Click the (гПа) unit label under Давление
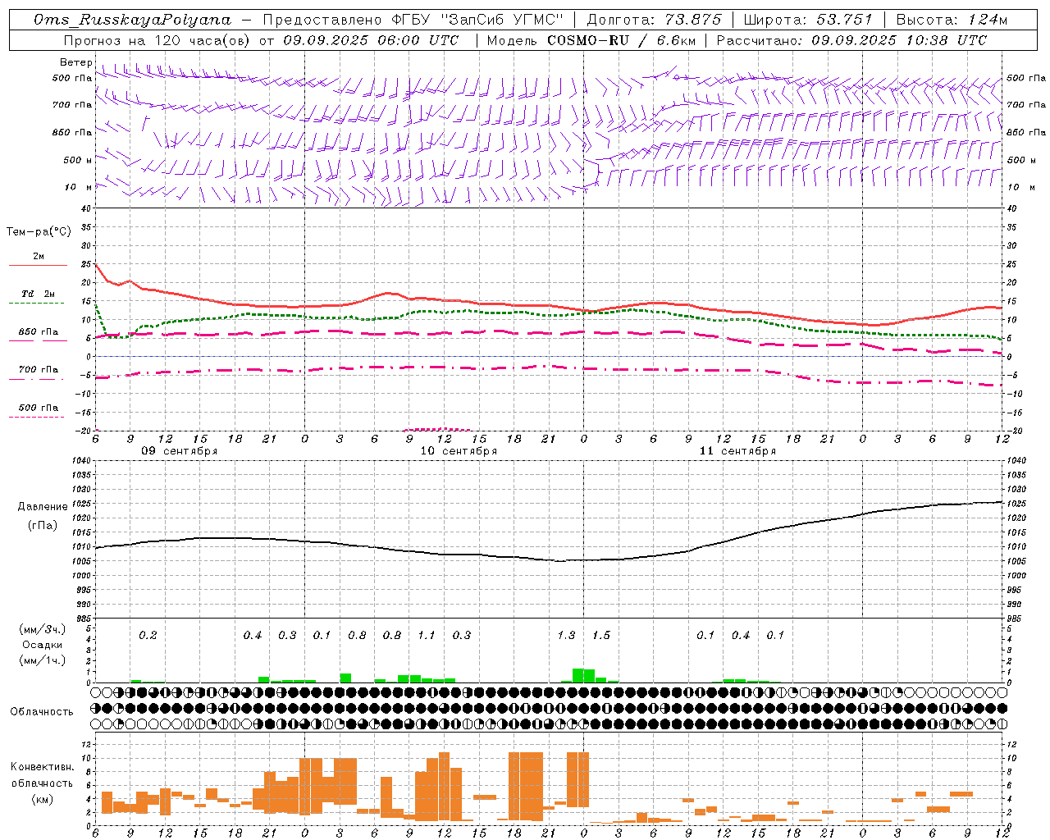This screenshot has width=1050, height=840. (43, 525)
